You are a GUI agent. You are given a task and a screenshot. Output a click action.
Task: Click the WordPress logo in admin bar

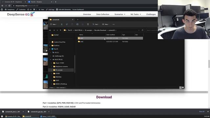point(2,10)
